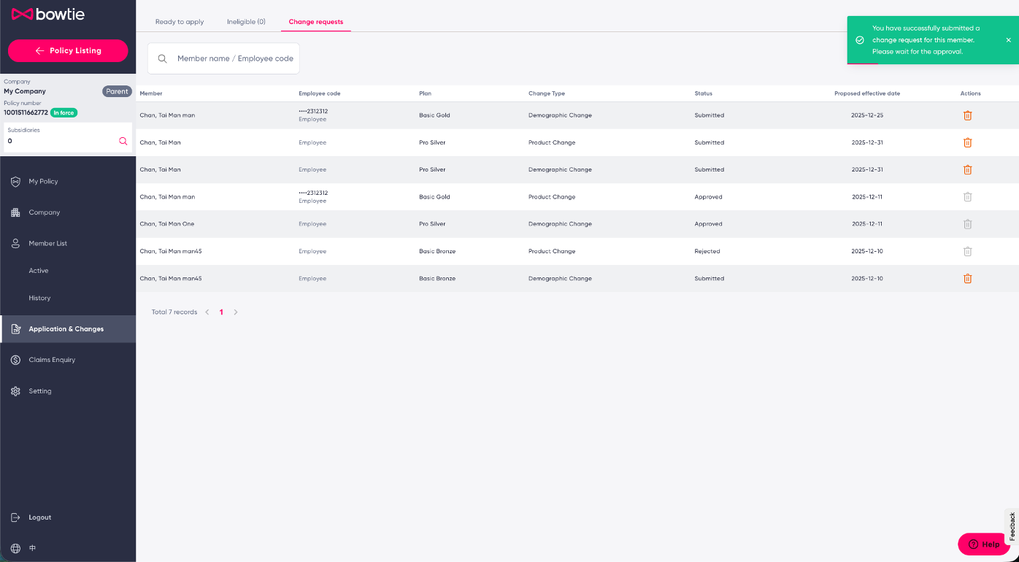Screen dimensions: 1019x562
Task: Select the Company sidebar icon
Action: 16,212
